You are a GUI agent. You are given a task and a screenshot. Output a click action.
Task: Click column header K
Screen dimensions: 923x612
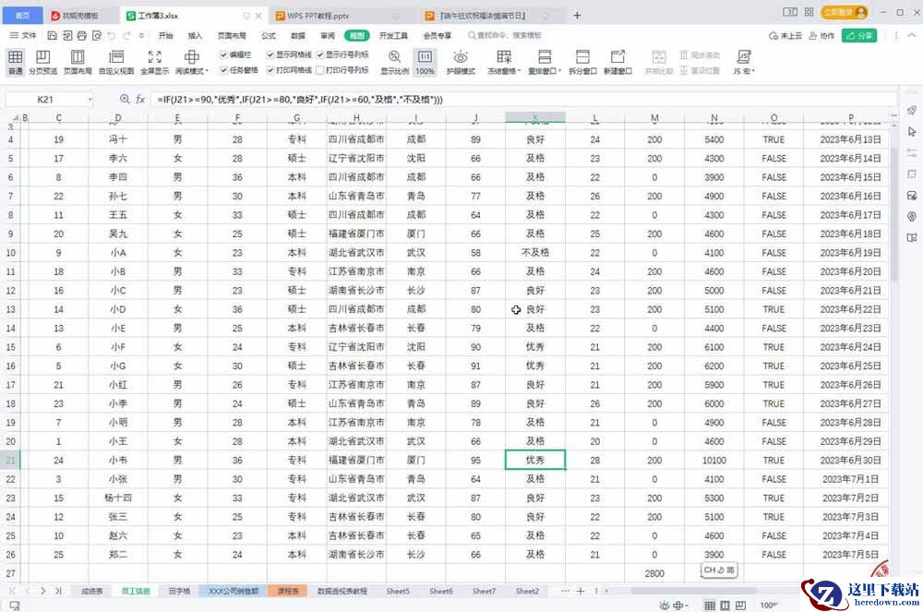535,118
